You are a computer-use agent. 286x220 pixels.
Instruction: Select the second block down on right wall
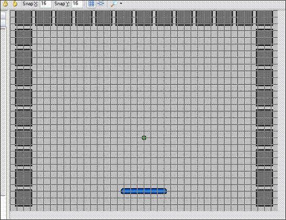click(x=264, y=57)
